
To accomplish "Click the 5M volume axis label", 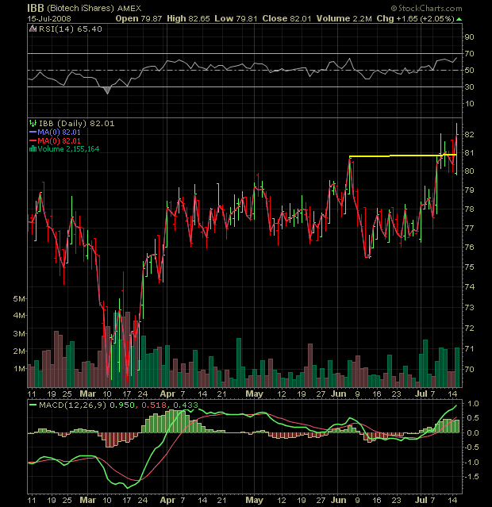I will coord(19,299).
